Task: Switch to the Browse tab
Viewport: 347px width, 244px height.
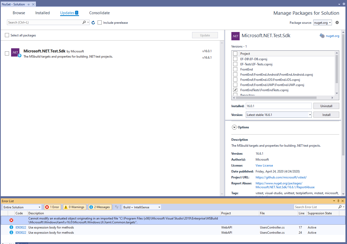Action: pos(19,13)
